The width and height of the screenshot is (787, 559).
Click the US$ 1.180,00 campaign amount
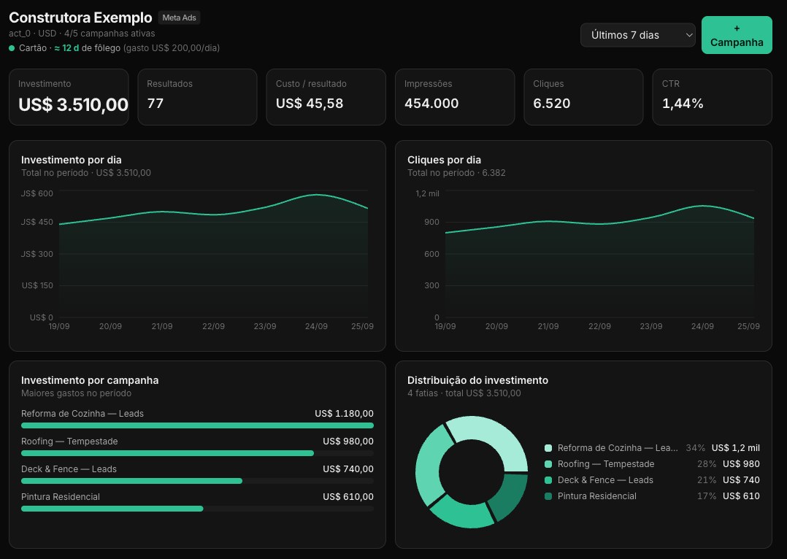coord(345,414)
